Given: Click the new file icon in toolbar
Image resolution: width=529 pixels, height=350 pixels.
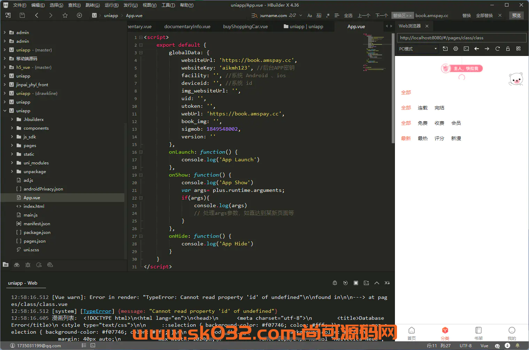Looking at the screenshot, I should [x=8, y=15].
